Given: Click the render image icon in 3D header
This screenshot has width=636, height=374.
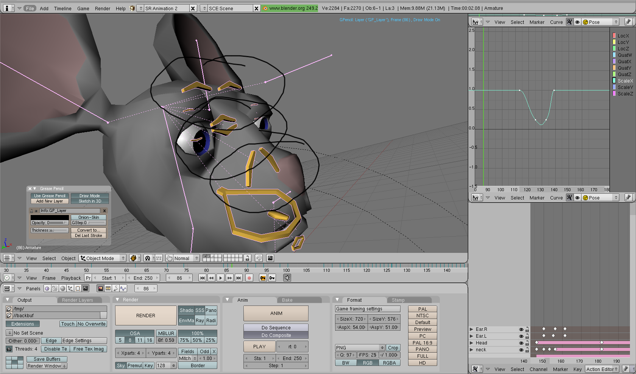Looking at the screenshot, I should pyautogui.click(x=270, y=258).
